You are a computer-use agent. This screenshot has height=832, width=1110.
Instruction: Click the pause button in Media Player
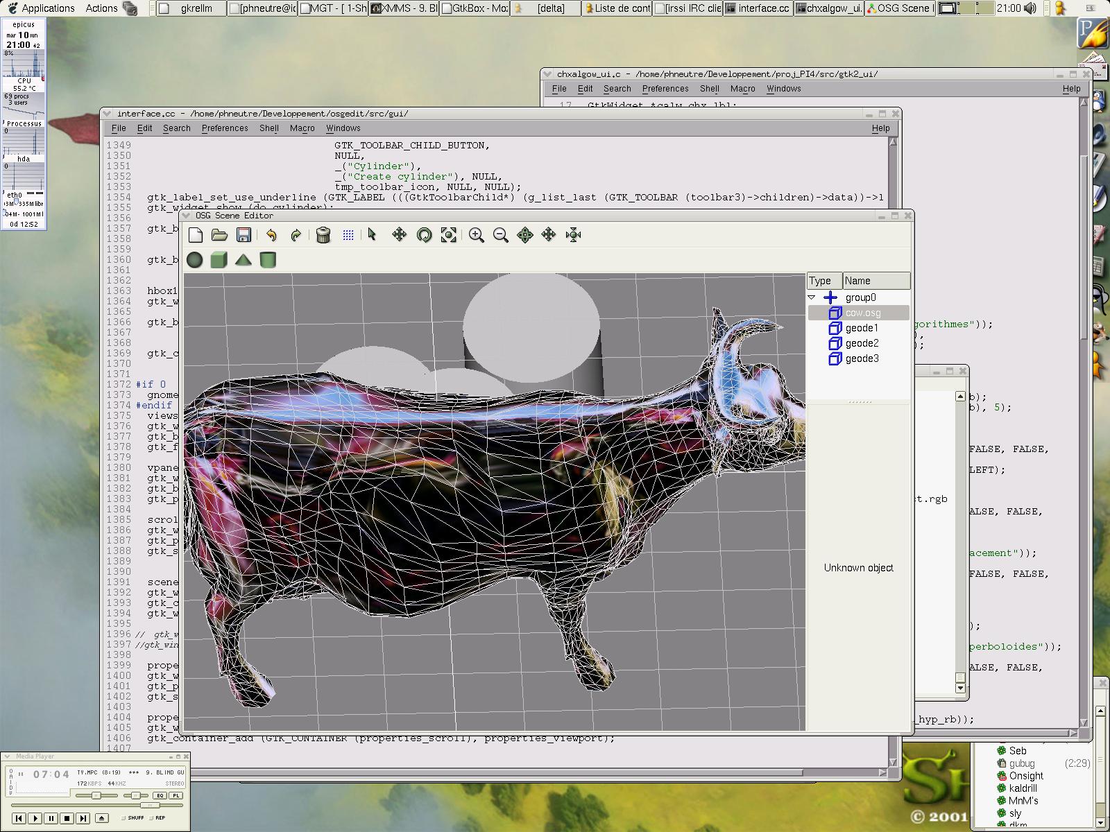coord(51,818)
